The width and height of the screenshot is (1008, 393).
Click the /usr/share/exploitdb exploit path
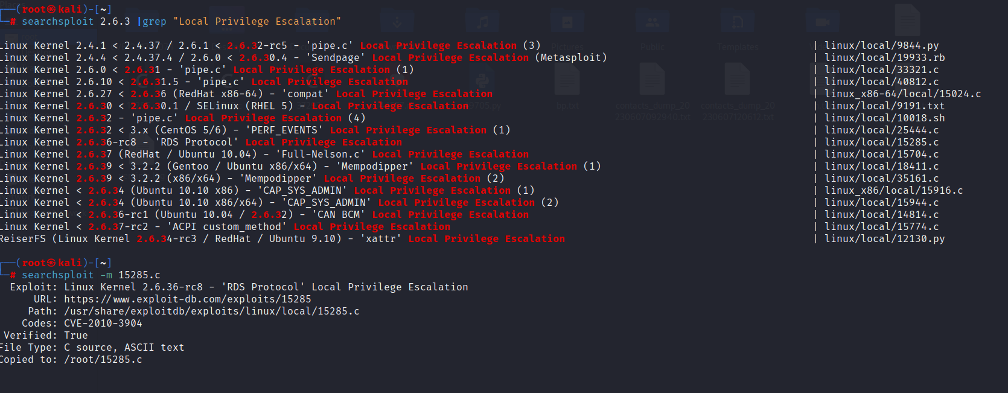pyautogui.click(x=211, y=311)
